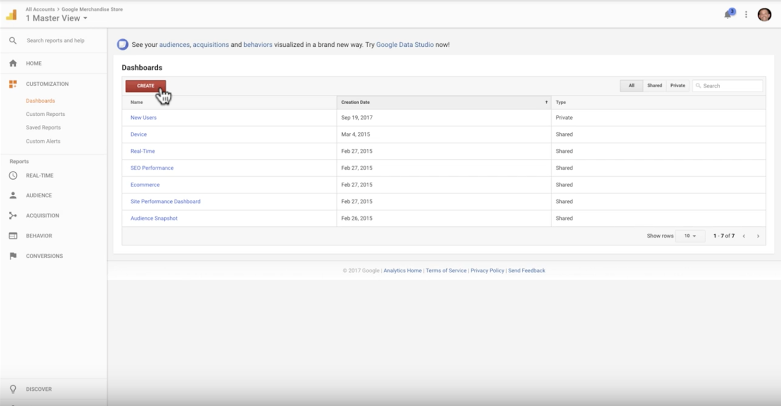Open Custom Reports
Viewport: 781px width, 406px height.
click(45, 115)
